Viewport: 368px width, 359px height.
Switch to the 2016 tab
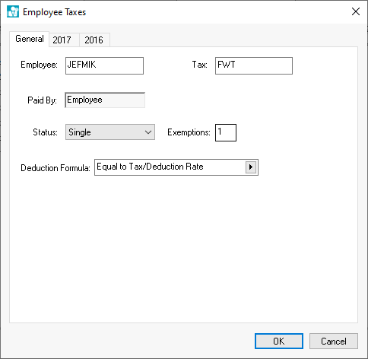point(94,40)
